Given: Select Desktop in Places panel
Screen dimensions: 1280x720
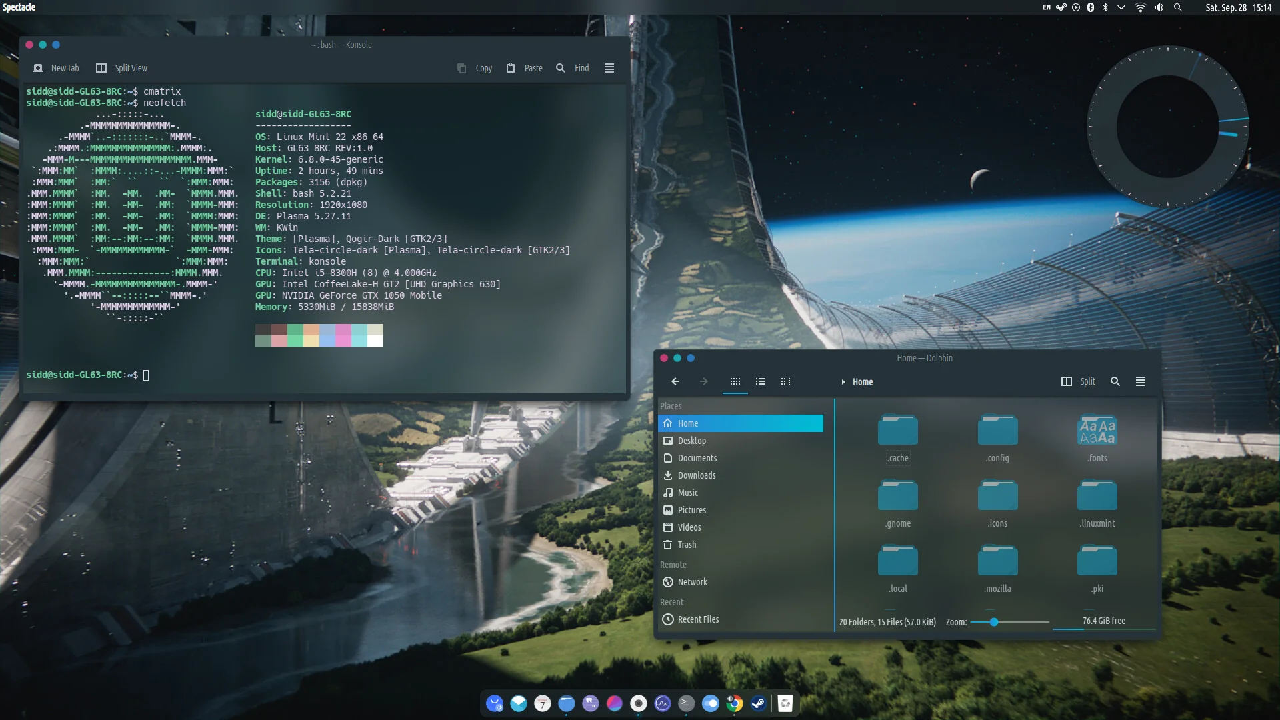Looking at the screenshot, I should tap(741, 441).
